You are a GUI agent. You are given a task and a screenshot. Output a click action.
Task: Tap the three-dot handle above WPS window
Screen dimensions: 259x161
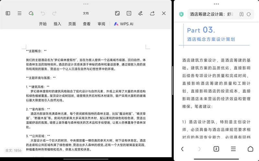[x=86, y=4]
